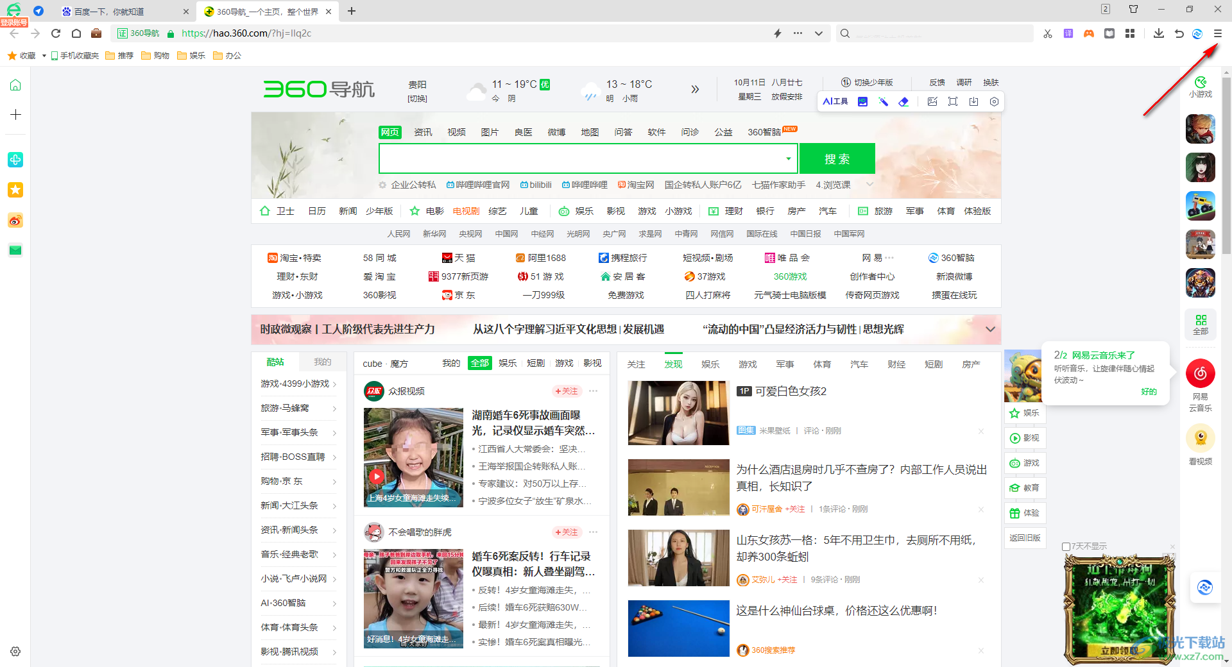The width and height of the screenshot is (1232, 667).
Task: Click 切换 city link under 贵阳
Action: pos(417,99)
